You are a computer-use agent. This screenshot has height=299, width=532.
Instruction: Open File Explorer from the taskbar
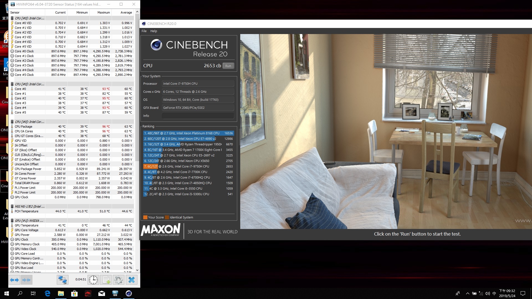(x=61, y=293)
